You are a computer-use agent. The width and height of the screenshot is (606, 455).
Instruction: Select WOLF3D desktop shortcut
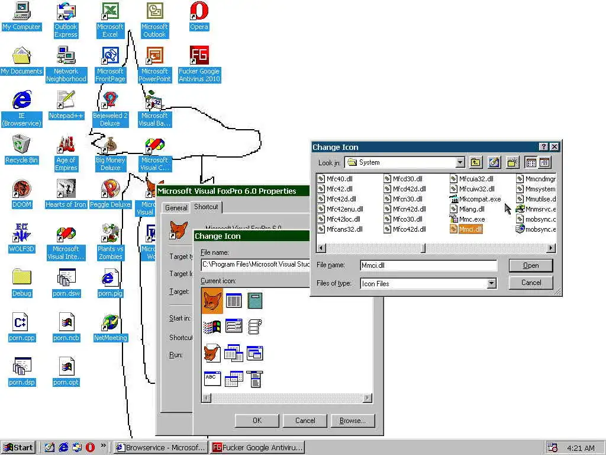click(21, 239)
